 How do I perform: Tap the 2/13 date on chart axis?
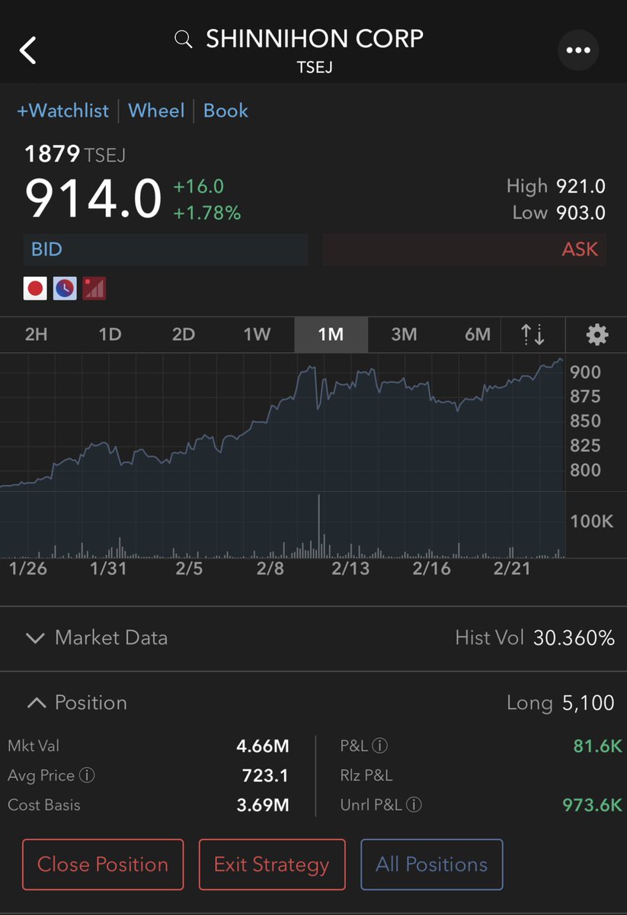pos(350,569)
